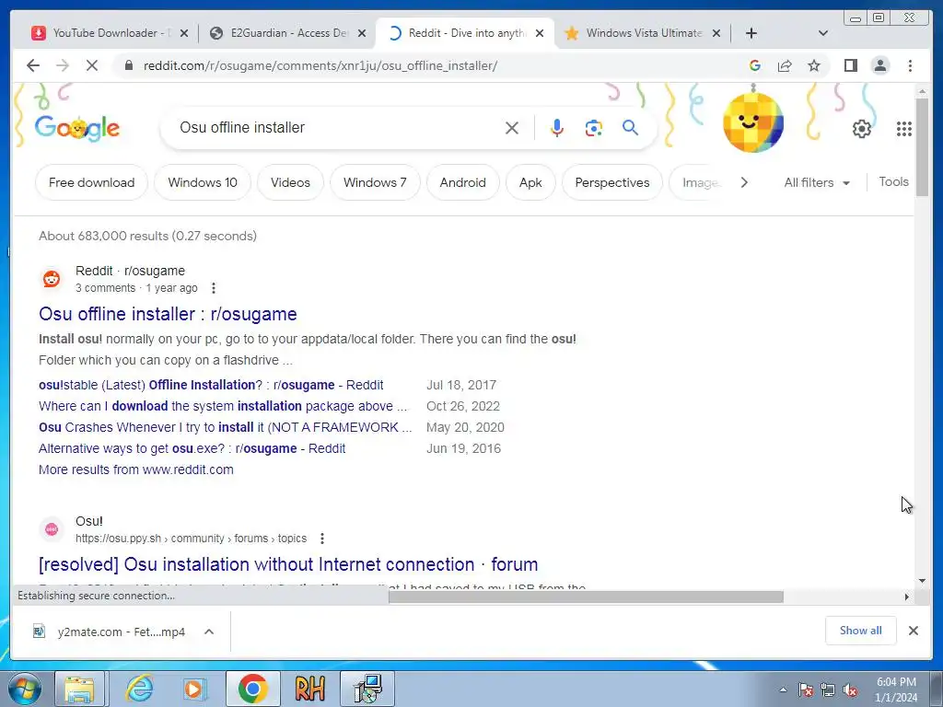Open Google quick settings gear
943x707 pixels.
tap(861, 129)
